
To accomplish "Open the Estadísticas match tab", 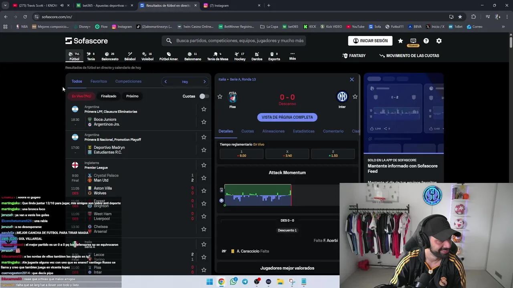I will click(304, 131).
